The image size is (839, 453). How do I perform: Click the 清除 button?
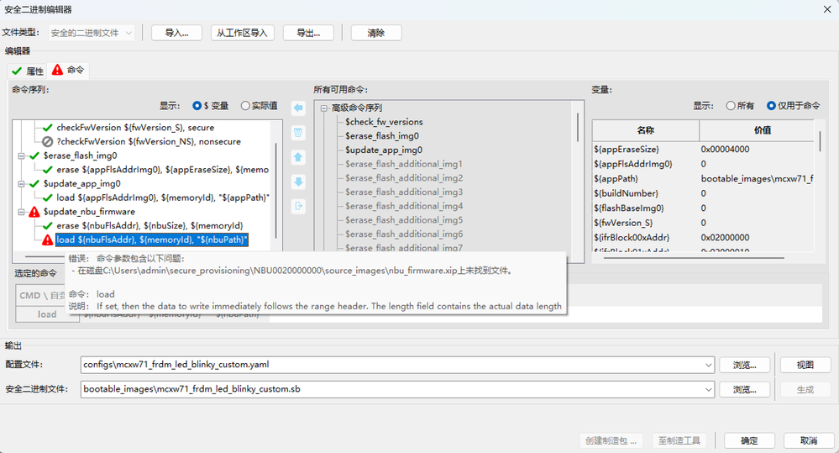(x=376, y=33)
